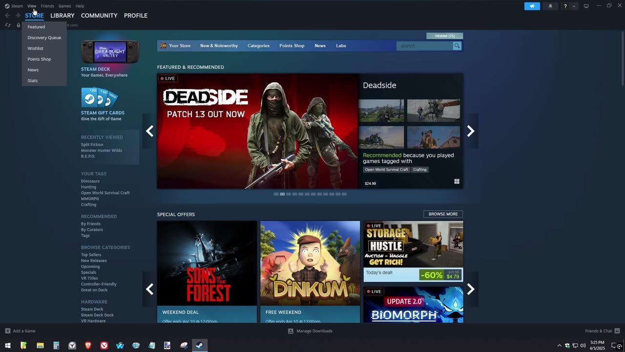This screenshot has height=352, width=625.
Task: Show next special offers arrow
Action: click(471, 289)
